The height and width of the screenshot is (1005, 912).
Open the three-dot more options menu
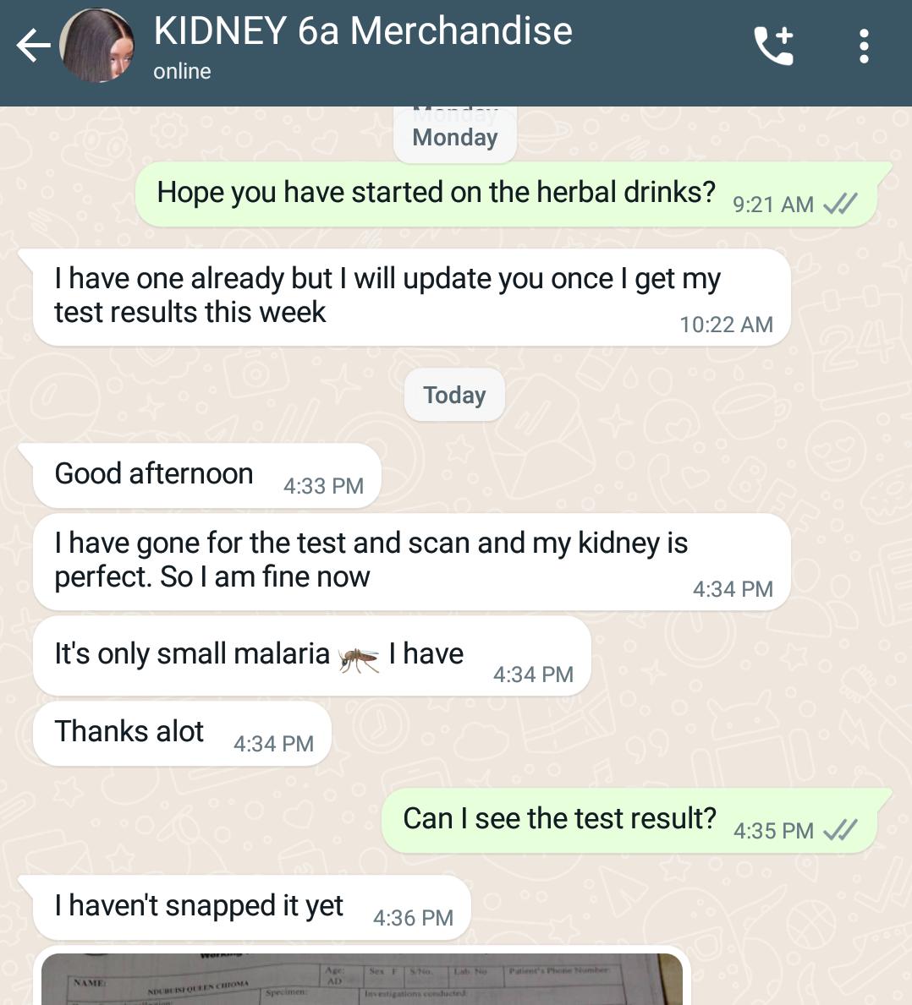pos(864,46)
